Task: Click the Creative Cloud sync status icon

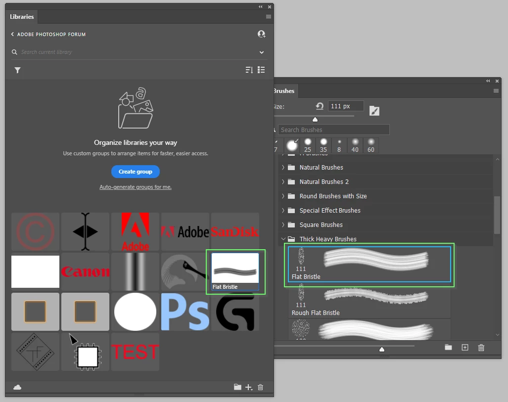Action: (x=17, y=387)
